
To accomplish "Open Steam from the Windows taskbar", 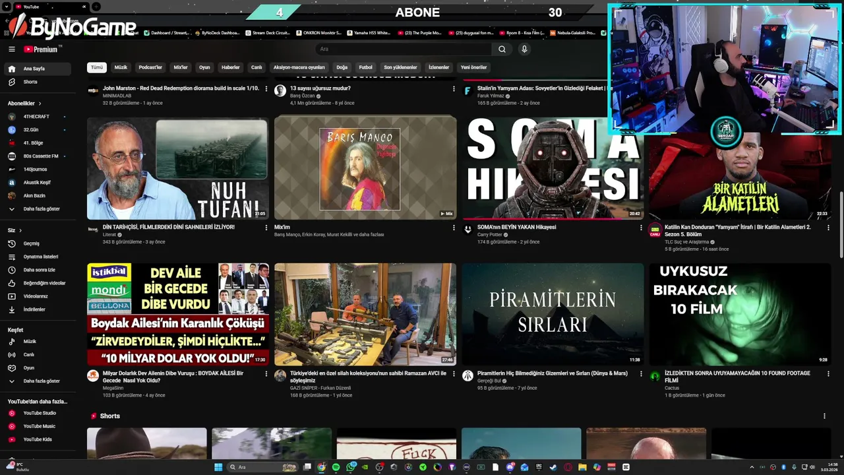I will coord(553,467).
